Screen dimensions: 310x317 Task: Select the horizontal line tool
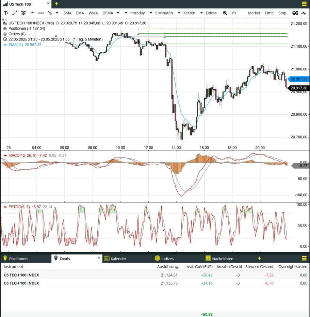(32, 13)
